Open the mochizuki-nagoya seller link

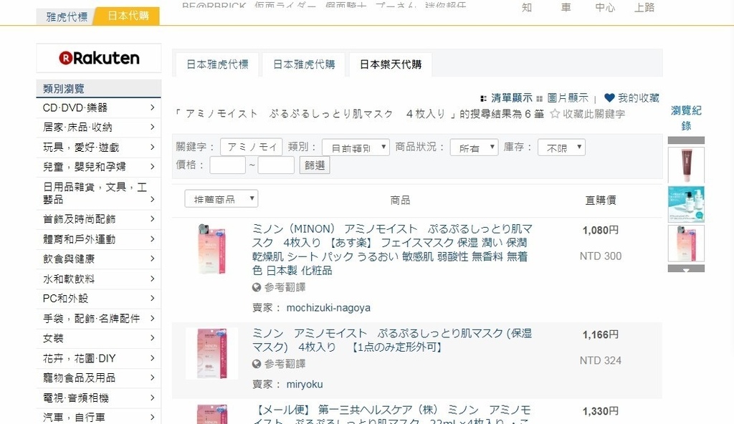pos(328,307)
